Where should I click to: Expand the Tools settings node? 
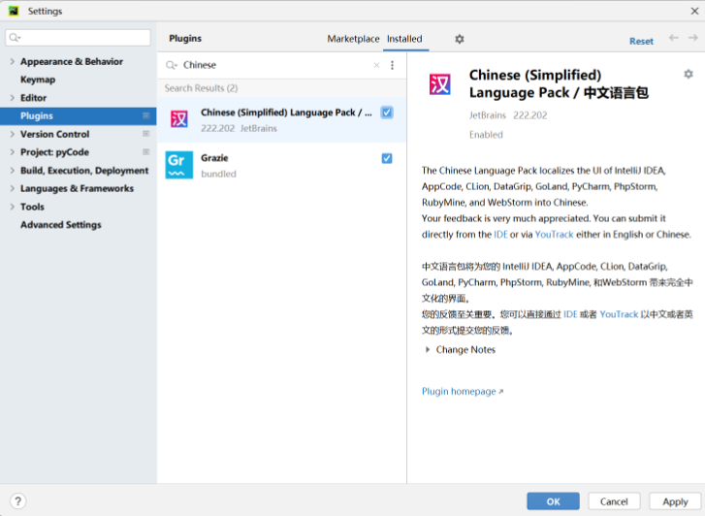pos(13,207)
